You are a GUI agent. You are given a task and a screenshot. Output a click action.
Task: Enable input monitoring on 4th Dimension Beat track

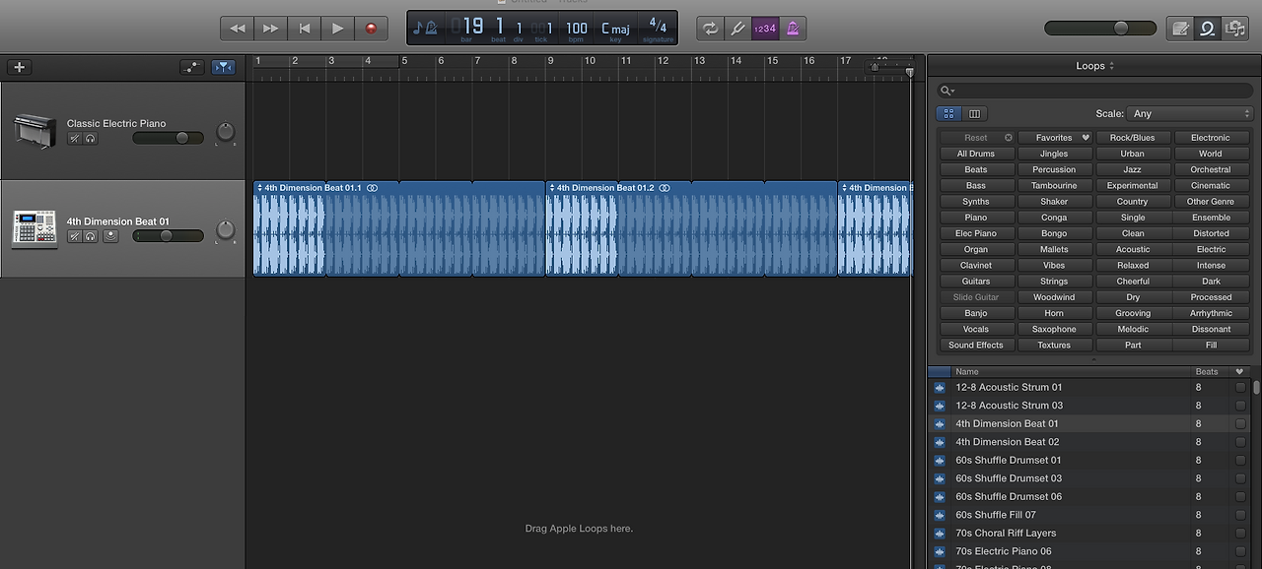pyautogui.click(x=110, y=236)
